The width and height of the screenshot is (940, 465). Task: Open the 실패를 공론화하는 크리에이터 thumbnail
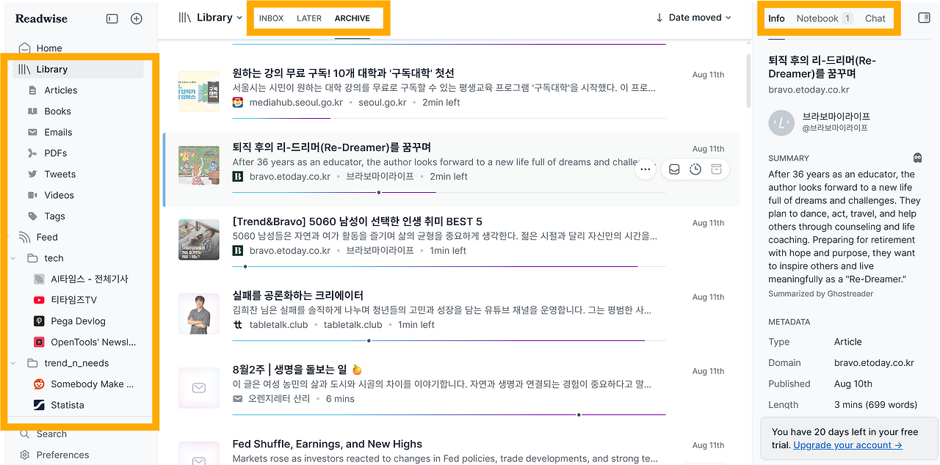199,314
